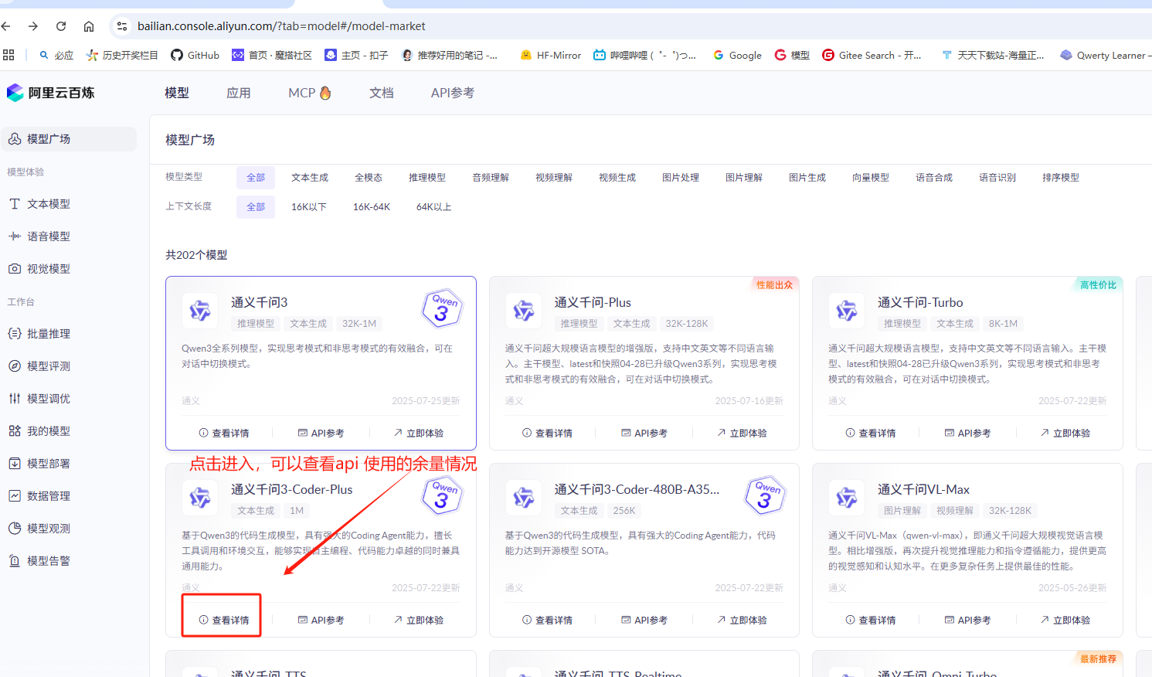Filter models by 视频生成
This screenshot has height=677, width=1152.
(x=617, y=178)
